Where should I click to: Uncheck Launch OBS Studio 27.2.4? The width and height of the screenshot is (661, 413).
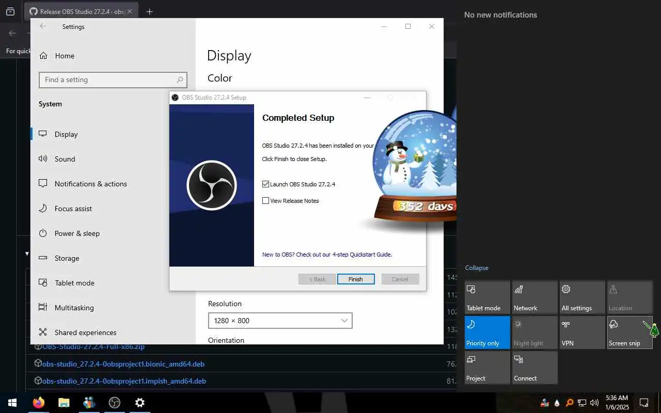(x=265, y=184)
